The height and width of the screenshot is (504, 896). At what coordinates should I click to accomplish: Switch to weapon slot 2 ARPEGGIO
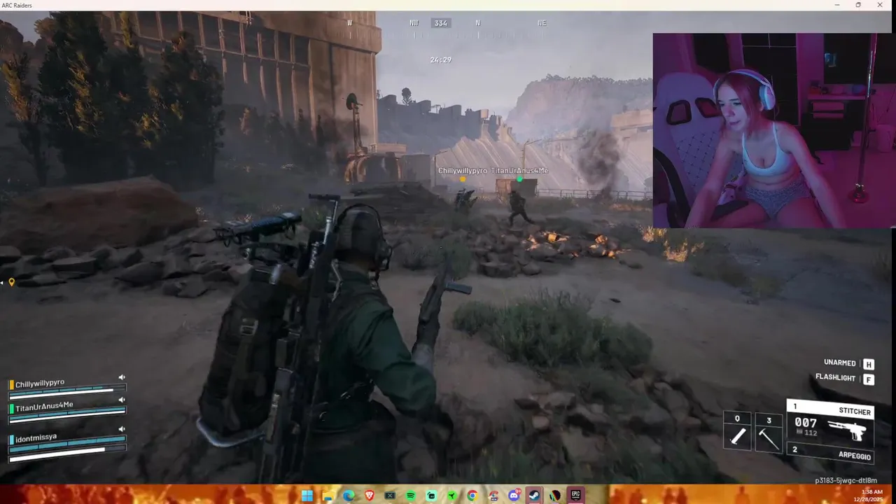tap(832, 453)
